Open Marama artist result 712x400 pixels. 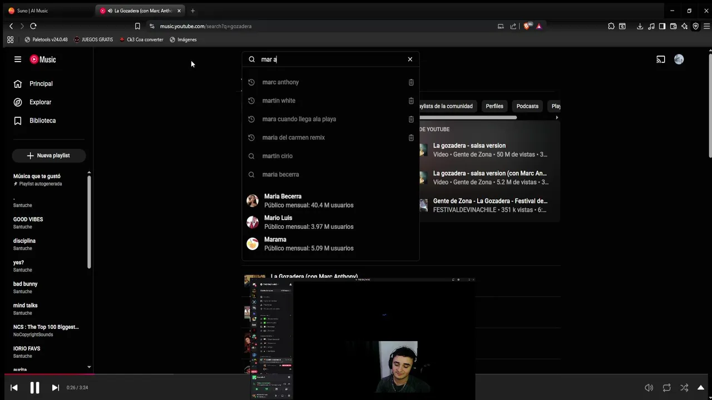pyautogui.click(x=330, y=244)
